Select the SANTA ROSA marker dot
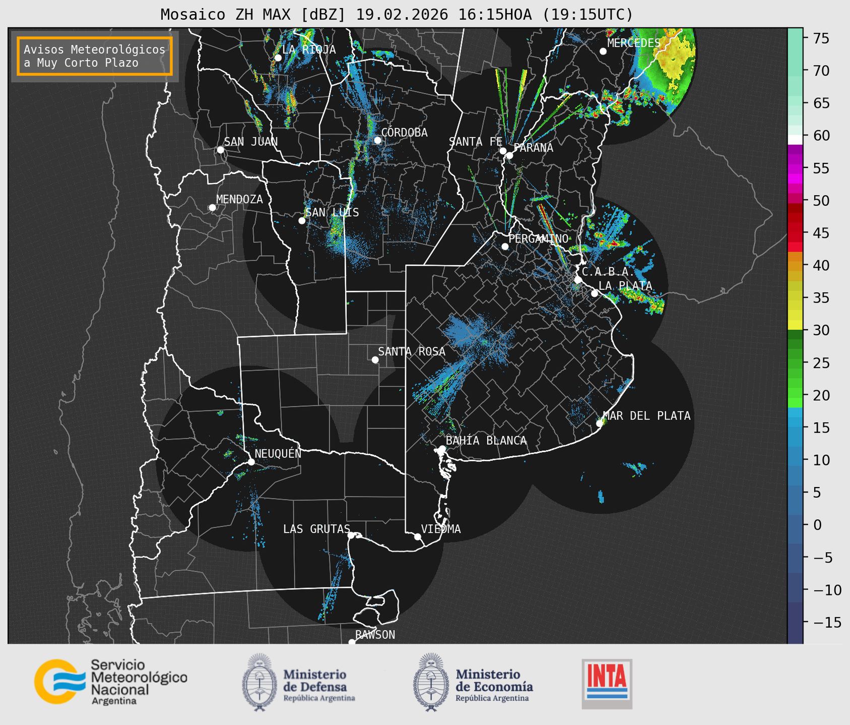This screenshot has width=850, height=725. pyautogui.click(x=375, y=360)
